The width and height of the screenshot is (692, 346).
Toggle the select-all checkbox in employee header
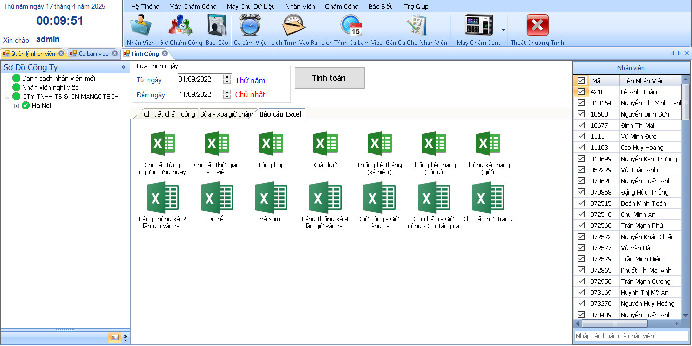tap(581, 81)
